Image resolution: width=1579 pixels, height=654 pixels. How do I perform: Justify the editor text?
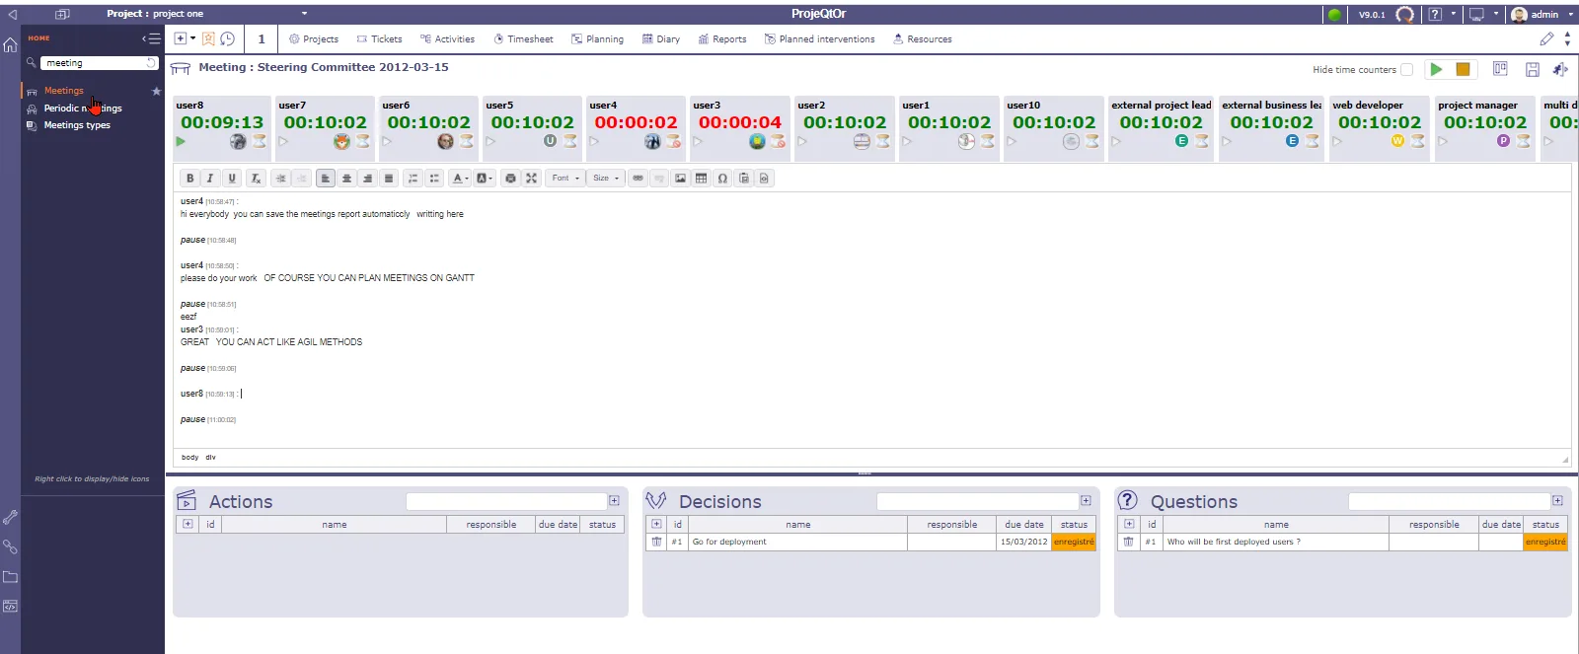(389, 179)
